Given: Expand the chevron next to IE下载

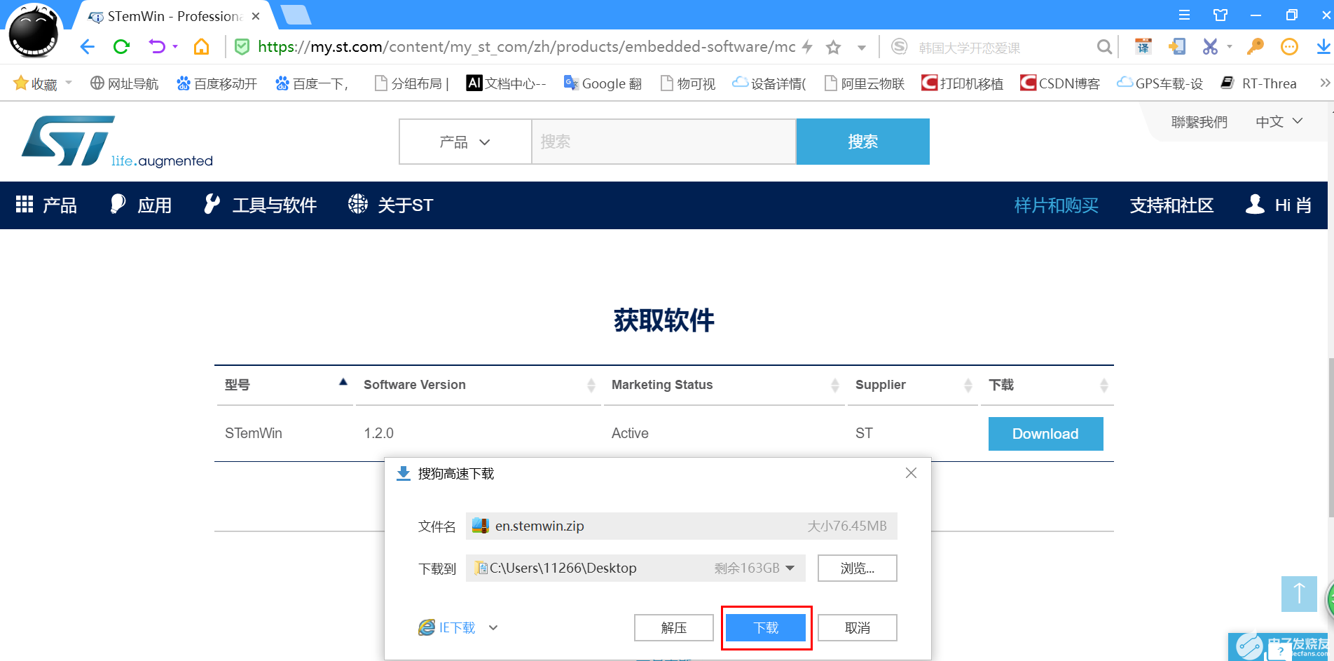Looking at the screenshot, I should click(x=493, y=627).
